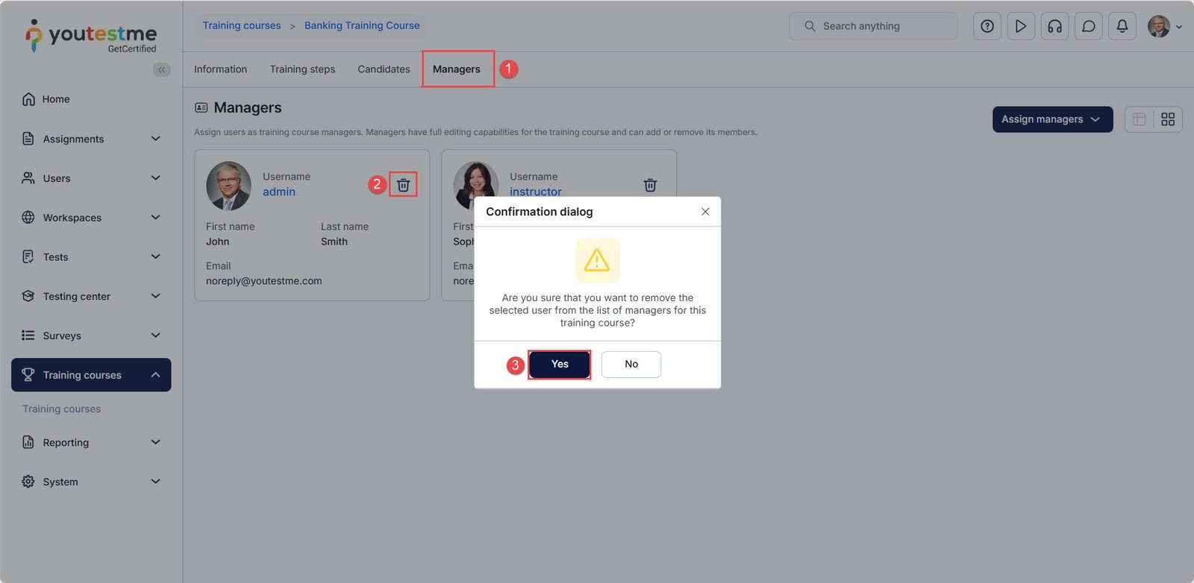Switch to table list view
1194x583 pixels.
(x=1139, y=119)
